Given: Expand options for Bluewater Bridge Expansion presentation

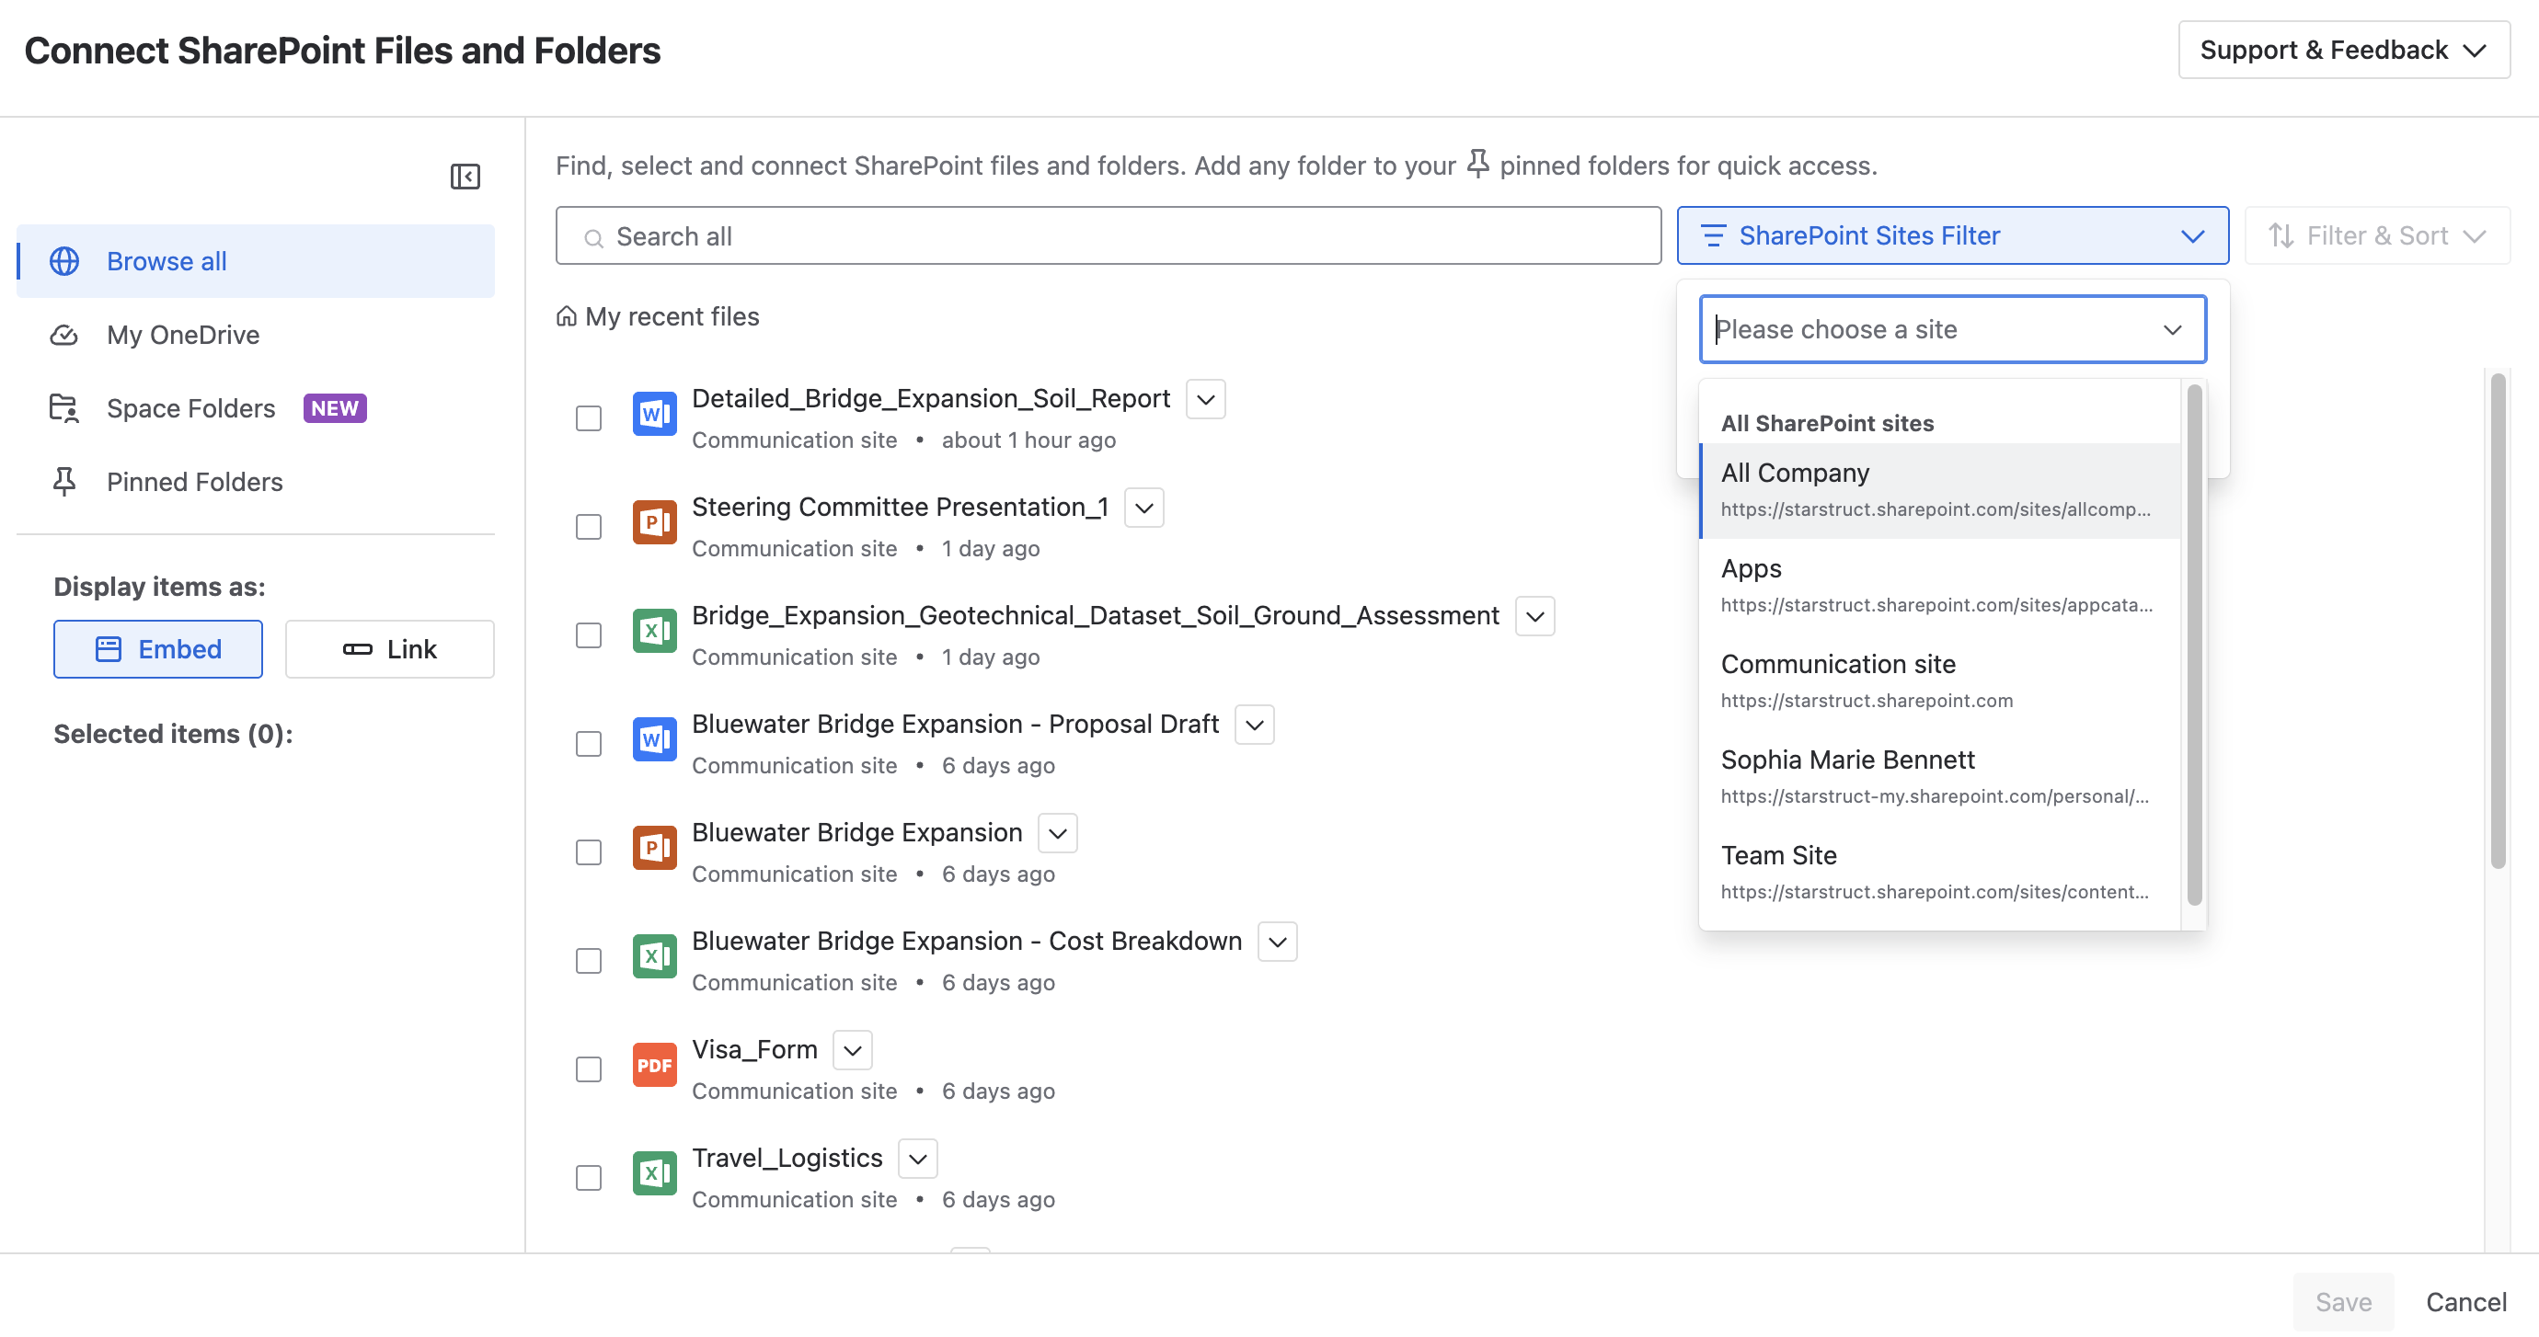Looking at the screenshot, I should point(1058,832).
